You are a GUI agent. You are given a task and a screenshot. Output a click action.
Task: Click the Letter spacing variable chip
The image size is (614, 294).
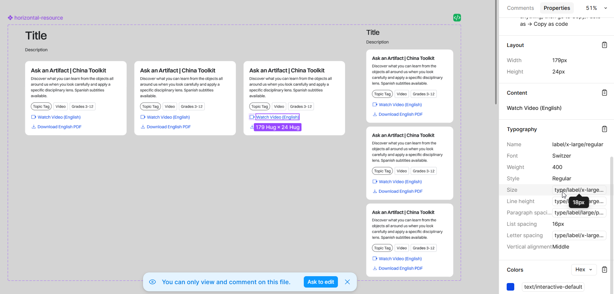pyautogui.click(x=579, y=235)
